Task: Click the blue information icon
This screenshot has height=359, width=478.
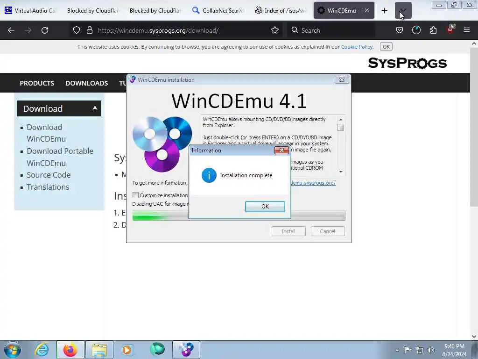Action: click(209, 175)
